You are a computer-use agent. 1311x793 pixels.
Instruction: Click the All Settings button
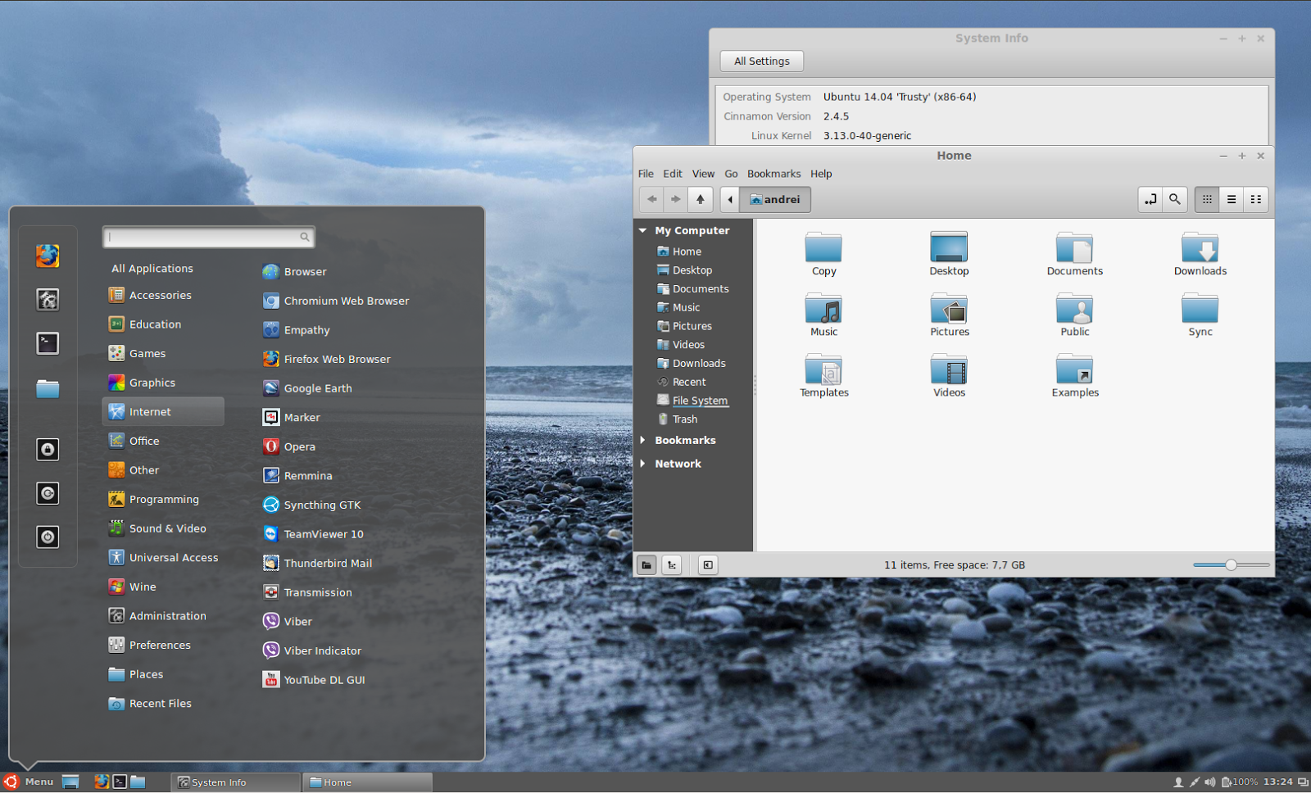pyautogui.click(x=760, y=61)
